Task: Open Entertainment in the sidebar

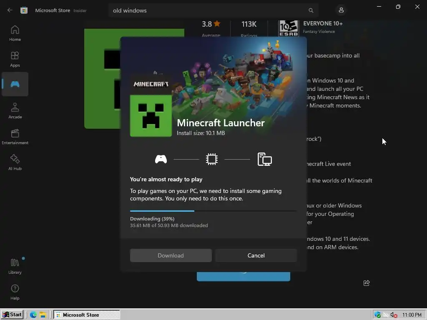Action: [x=15, y=137]
